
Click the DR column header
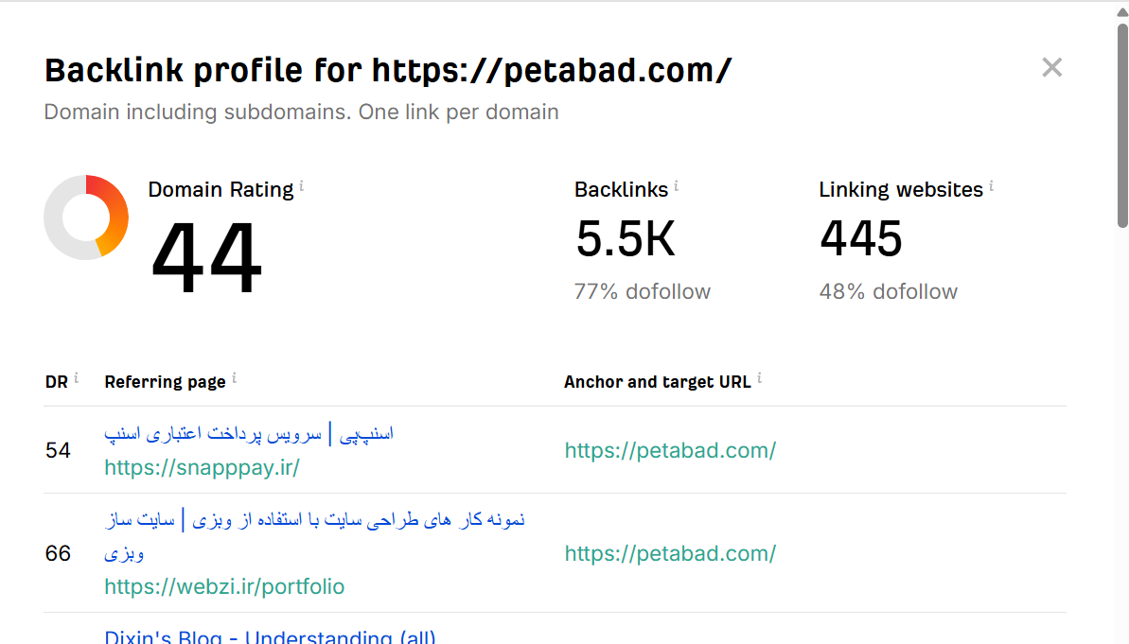[x=57, y=382]
